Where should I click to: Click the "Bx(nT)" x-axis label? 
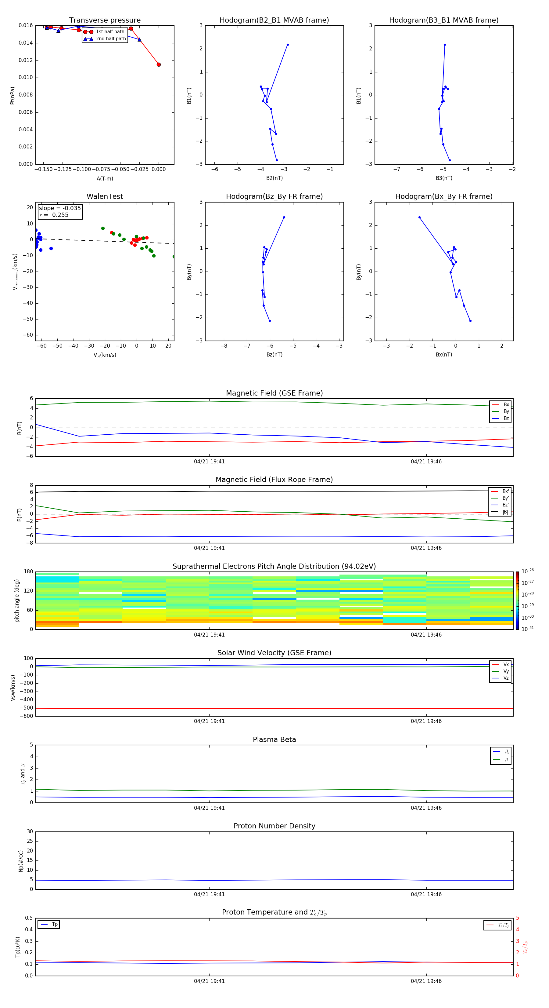[x=444, y=355]
